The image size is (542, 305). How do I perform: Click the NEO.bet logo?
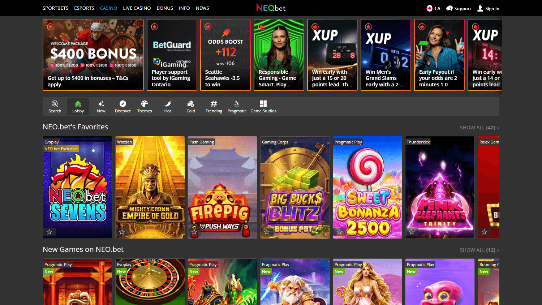pyautogui.click(x=271, y=8)
